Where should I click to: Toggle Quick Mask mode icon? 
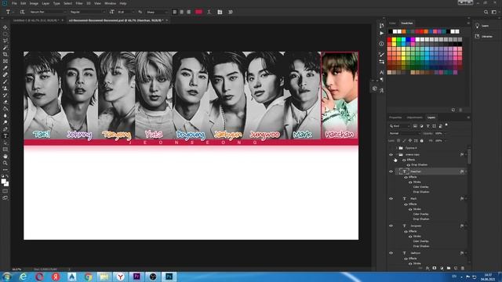tap(5, 191)
